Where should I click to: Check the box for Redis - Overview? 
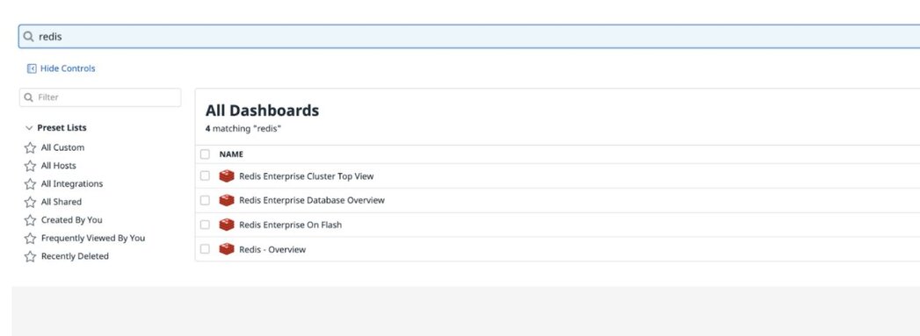(x=205, y=249)
